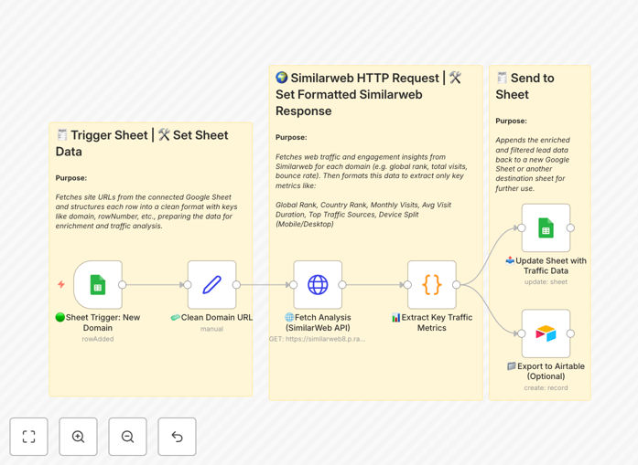The width and height of the screenshot is (638, 465).
Task: Click output connector of Sheet Trigger node
Action: tap(122, 285)
